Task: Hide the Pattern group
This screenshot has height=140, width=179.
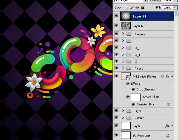Action: pyautogui.click(x=116, y=117)
